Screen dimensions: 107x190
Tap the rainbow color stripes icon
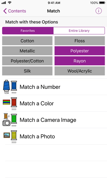[6, 102]
